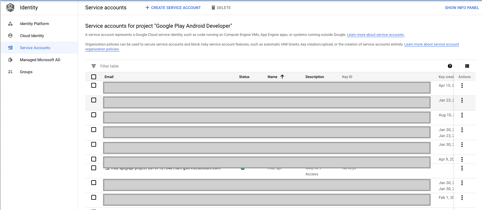Select the MAZ API Access row checkbox

[x=94, y=168]
